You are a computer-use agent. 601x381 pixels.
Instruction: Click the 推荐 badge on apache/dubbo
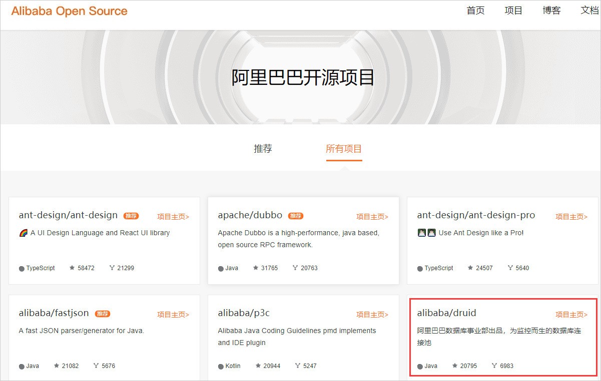[296, 216]
